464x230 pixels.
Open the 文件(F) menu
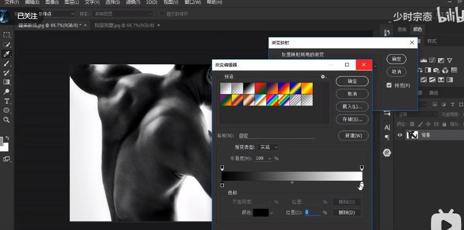pyautogui.click(x=12, y=2)
